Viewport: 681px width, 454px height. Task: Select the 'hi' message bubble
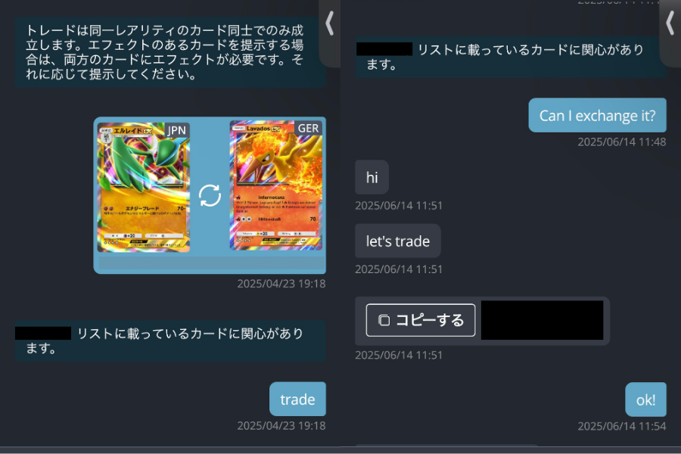(x=372, y=177)
